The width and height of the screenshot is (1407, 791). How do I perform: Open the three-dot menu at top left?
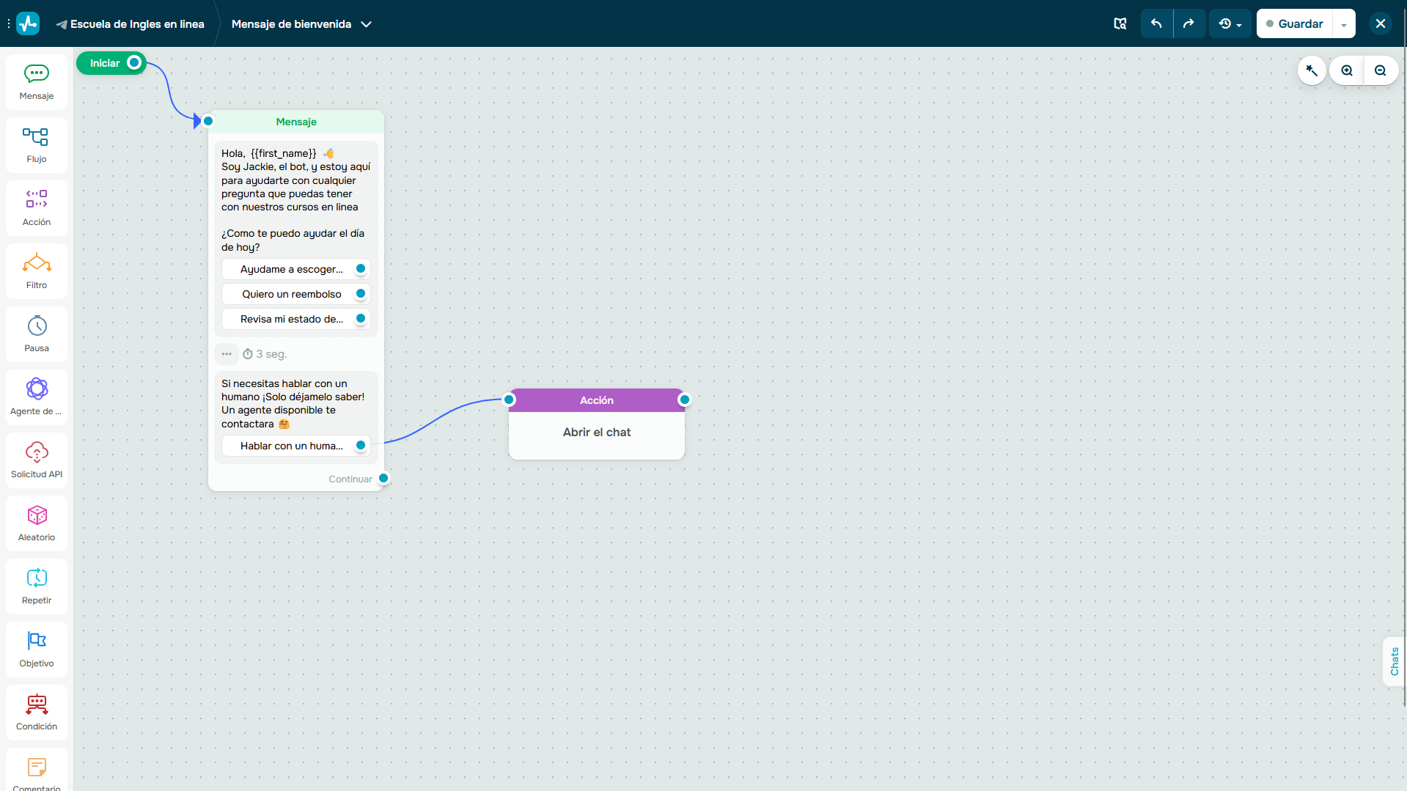coord(8,23)
